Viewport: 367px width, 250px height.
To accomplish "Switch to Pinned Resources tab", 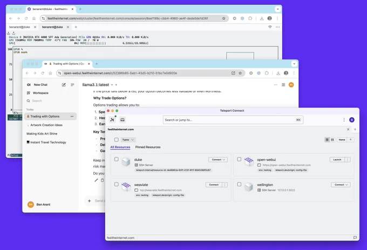I will [x=148, y=147].
